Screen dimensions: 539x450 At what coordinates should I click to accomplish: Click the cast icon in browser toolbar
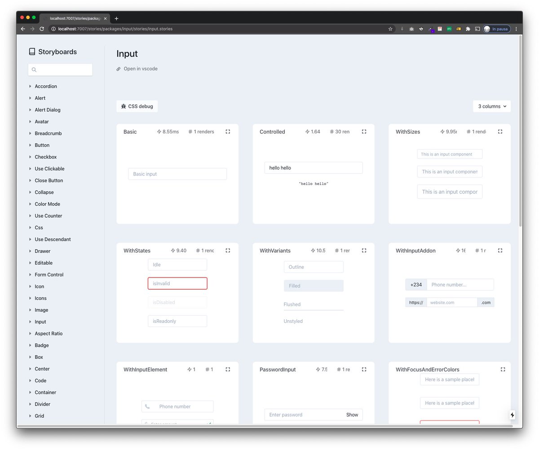(x=477, y=29)
